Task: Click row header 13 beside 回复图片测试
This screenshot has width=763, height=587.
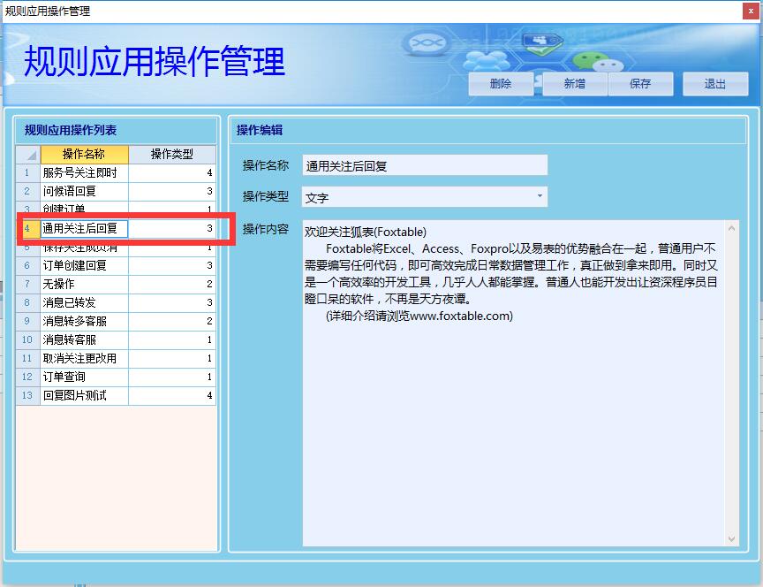Action: (28, 395)
